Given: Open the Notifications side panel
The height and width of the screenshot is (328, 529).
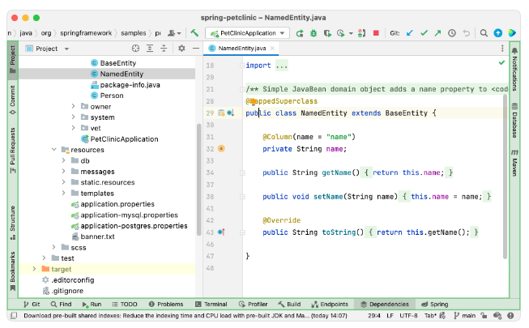Looking at the screenshot, I should click(514, 70).
